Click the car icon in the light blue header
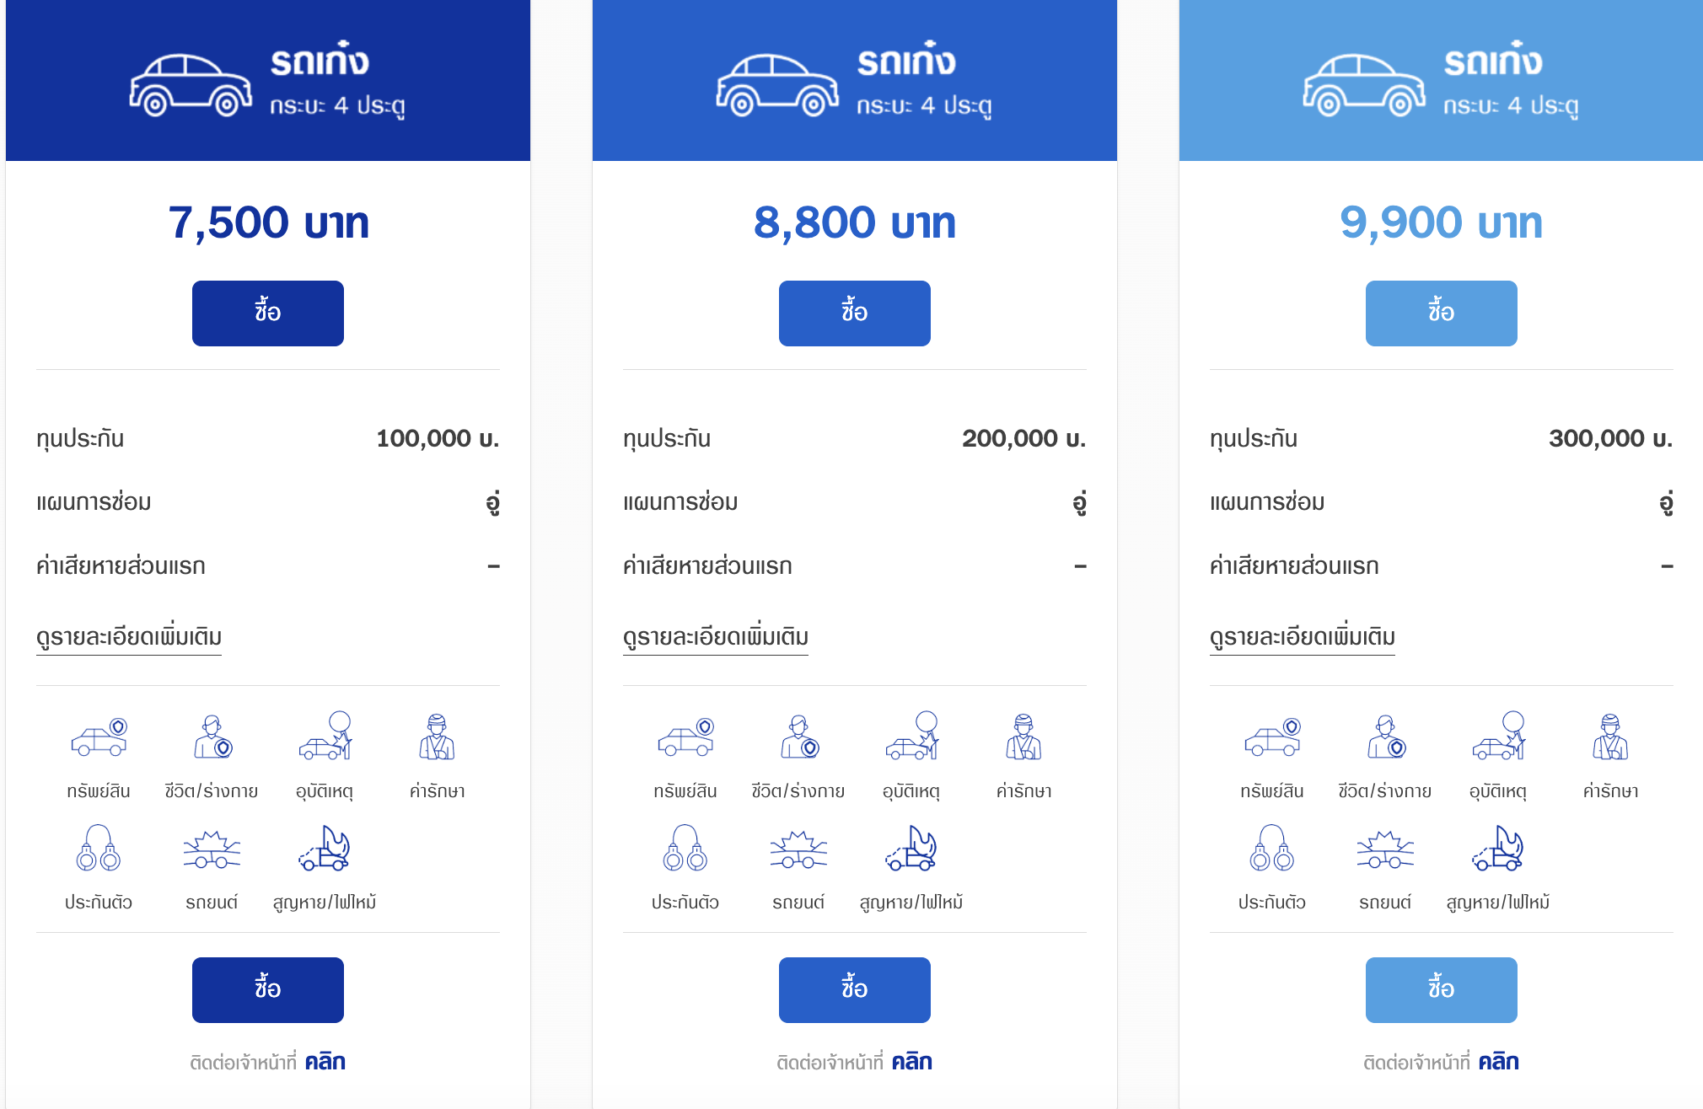Viewport: 1703px width, 1109px height. click(1364, 85)
